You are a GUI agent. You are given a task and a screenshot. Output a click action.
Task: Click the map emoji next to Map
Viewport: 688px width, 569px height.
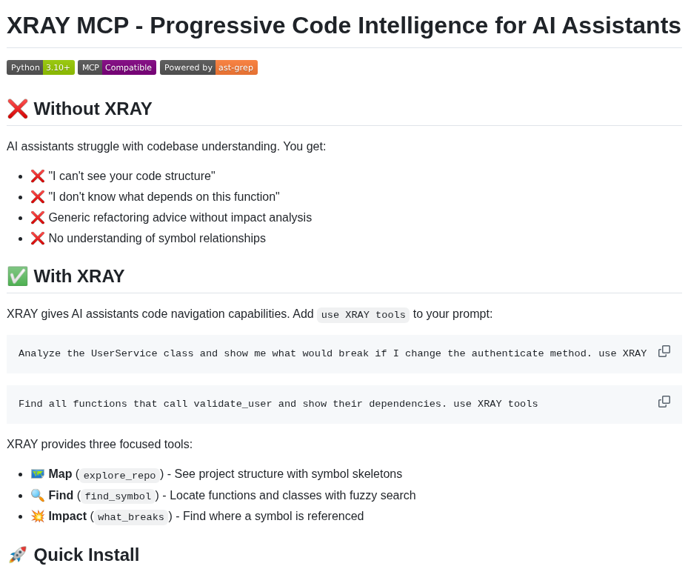pyautogui.click(x=38, y=473)
